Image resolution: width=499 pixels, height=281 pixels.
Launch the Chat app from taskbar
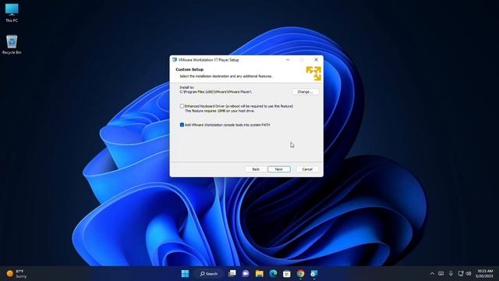246,273
